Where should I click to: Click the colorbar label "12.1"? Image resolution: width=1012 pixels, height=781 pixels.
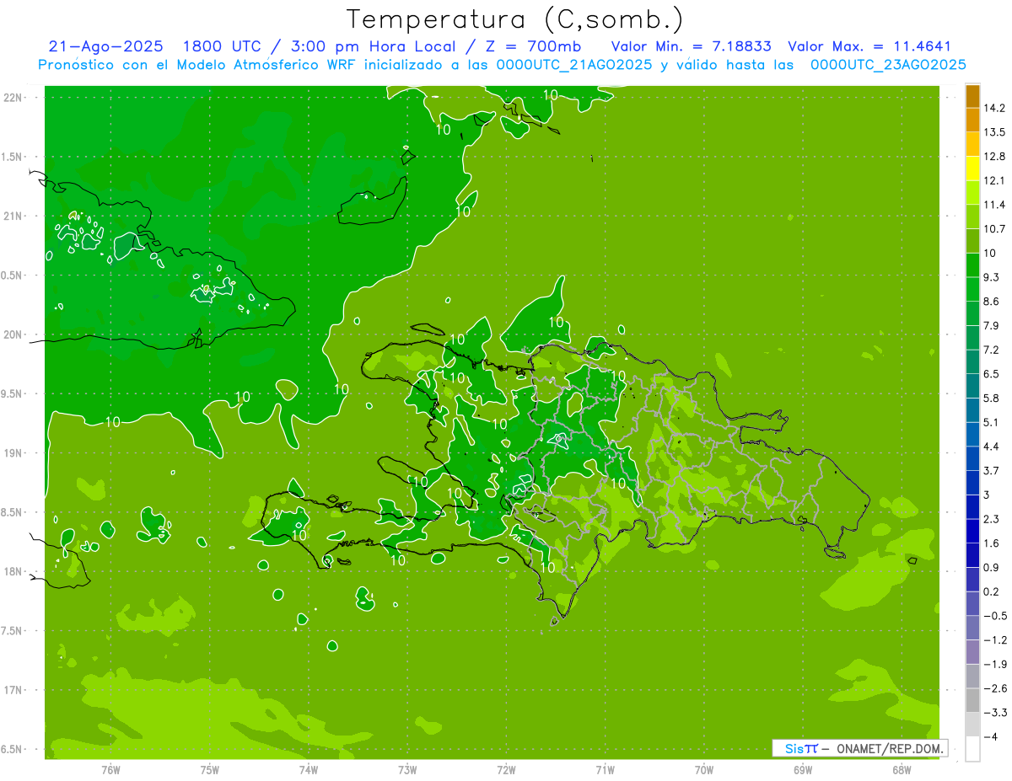(x=994, y=180)
